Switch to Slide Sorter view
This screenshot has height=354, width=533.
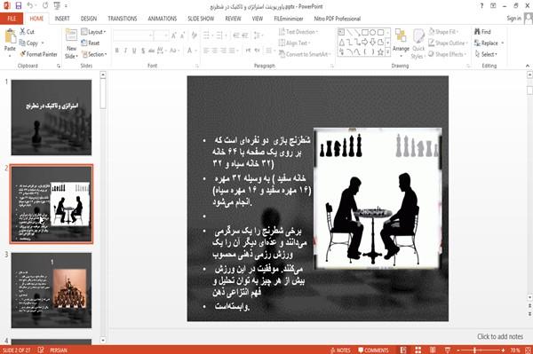(x=418, y=350)
